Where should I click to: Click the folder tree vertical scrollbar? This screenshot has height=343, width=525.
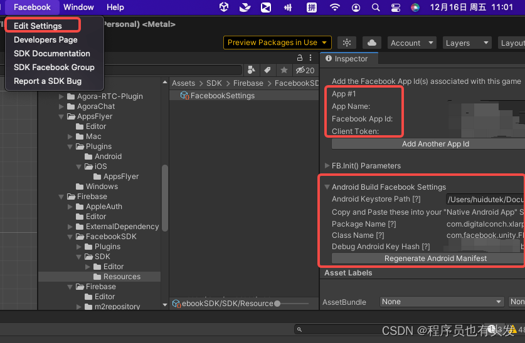pyautogui.click(x=165, y=198)
